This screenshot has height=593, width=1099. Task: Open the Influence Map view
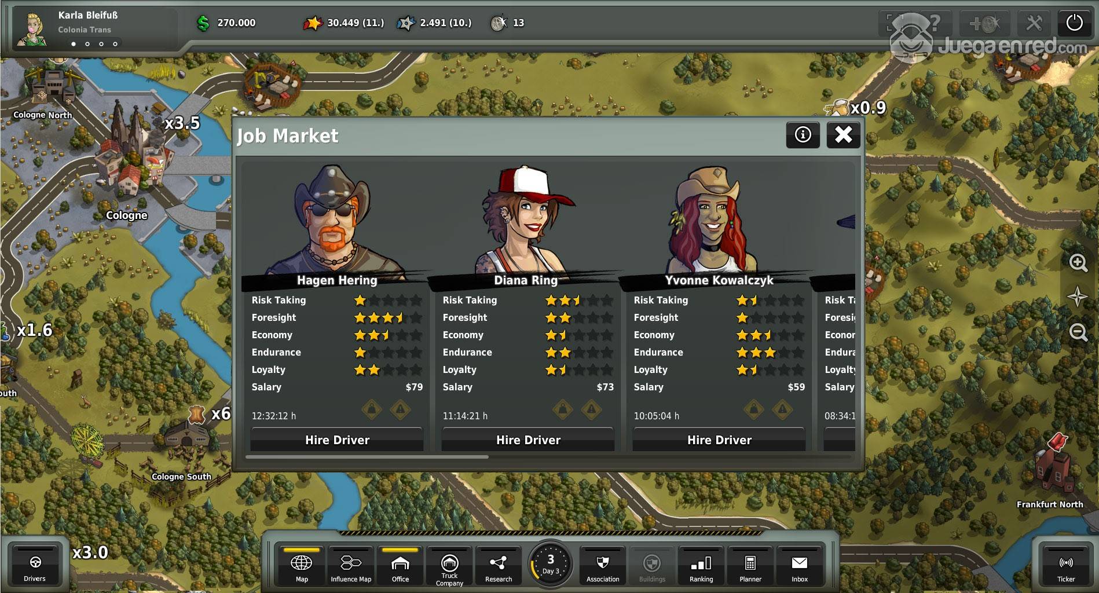351,566
